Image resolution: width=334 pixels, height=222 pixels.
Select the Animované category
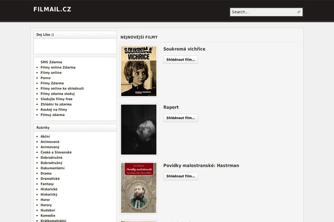tap(50, 142)
